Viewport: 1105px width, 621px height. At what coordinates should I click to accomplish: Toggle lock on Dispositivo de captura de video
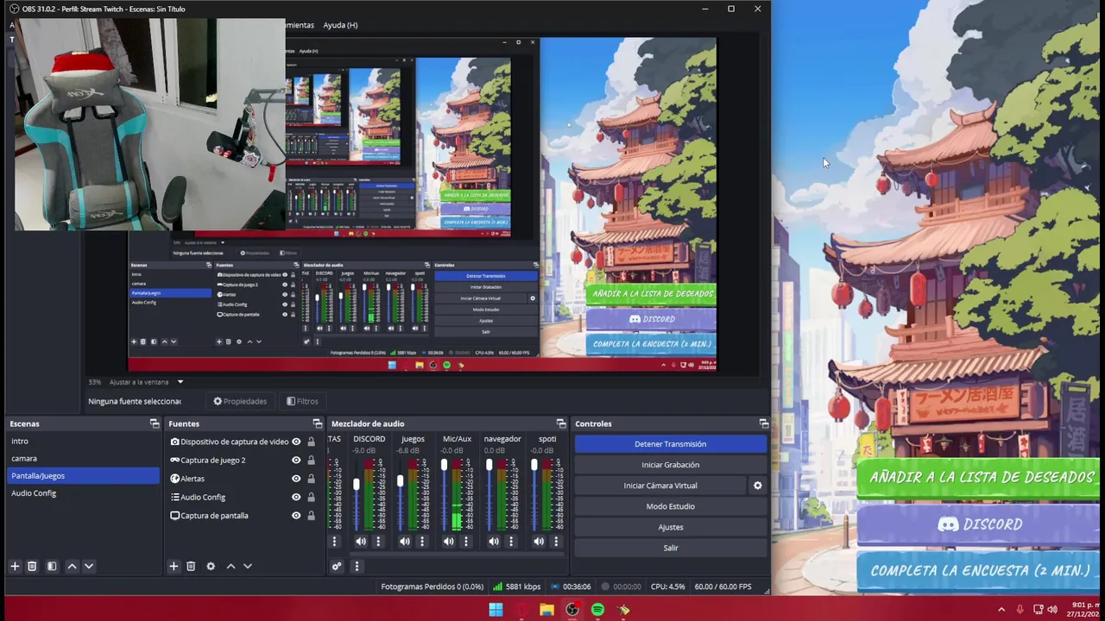point(311,442)
